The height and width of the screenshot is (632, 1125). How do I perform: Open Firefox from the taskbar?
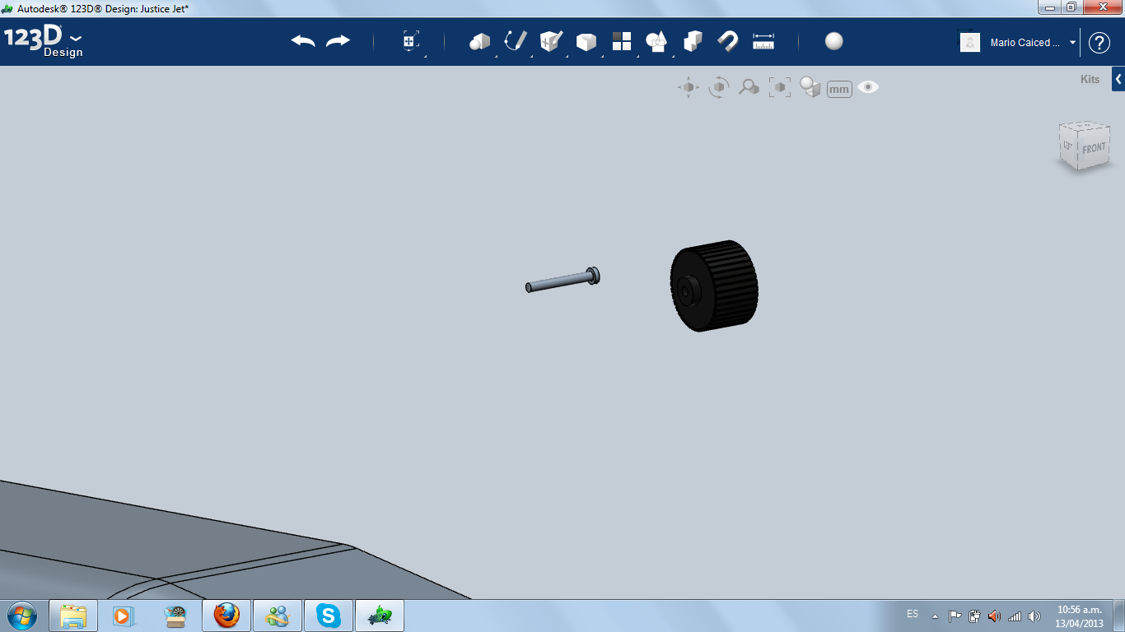tap(226, 616)
